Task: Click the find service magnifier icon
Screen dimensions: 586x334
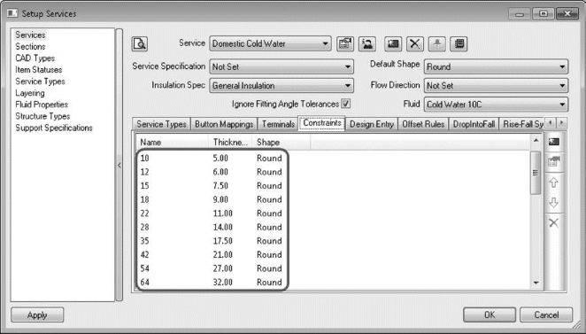Action: click(140, 43)
